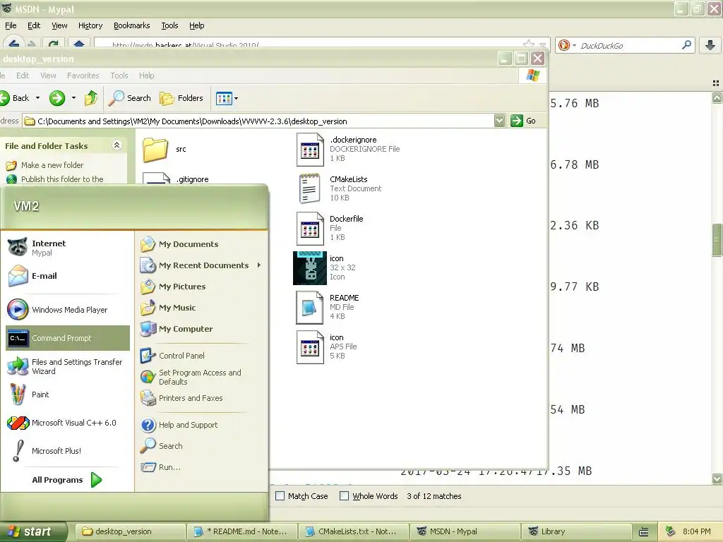Click the Explorer Search toolbar button
The image size is (723, 542).
click(130, 98)
